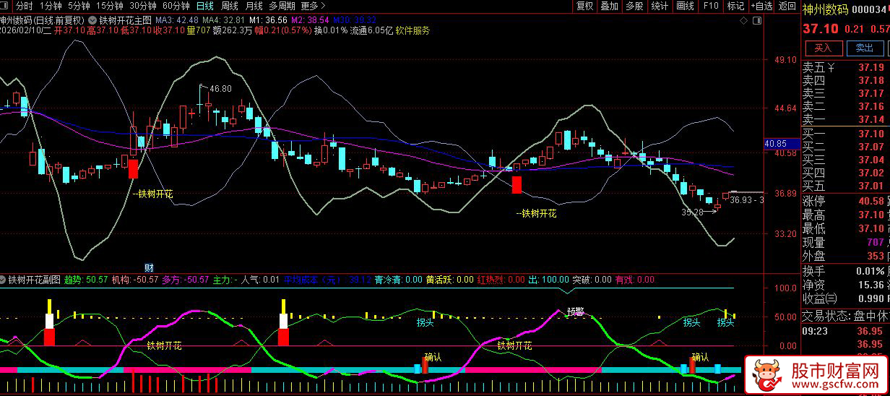Switch to the 月线 monthly chart
The image size is (890, 396).
point(254,6)
